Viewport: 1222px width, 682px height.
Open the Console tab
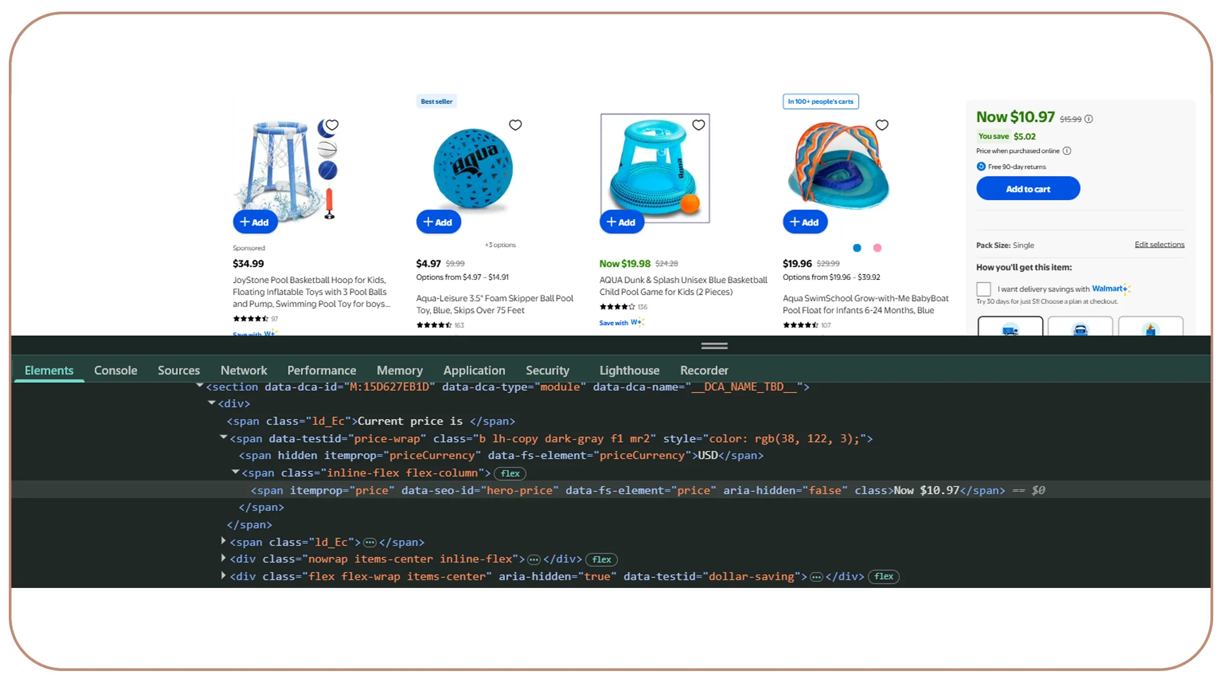[115, 371]
